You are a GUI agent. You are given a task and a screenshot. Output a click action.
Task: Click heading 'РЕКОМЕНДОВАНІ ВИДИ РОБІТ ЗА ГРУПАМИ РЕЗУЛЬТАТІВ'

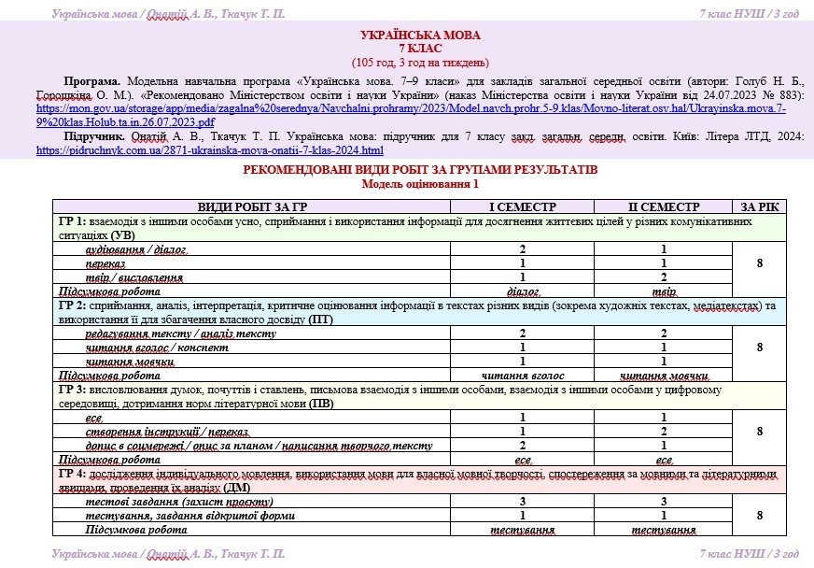coord(420,170)
